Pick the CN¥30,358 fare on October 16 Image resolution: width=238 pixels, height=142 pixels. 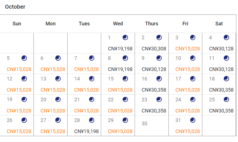[x=154, y=90]
